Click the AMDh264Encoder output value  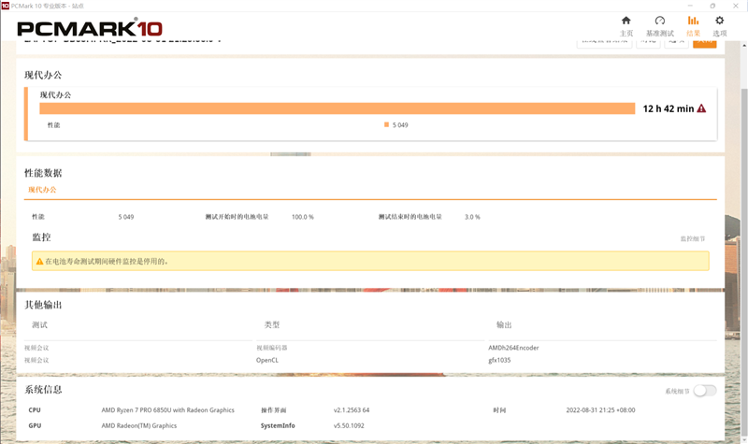(513, 348)
